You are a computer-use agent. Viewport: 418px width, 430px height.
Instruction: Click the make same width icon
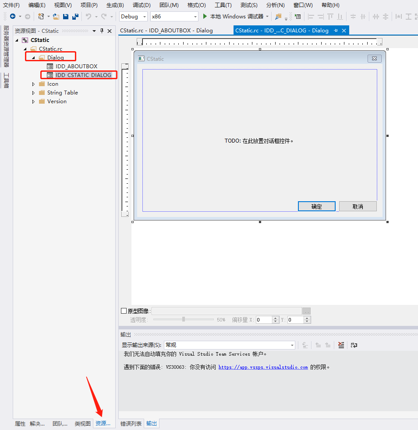tap(398, 17)
